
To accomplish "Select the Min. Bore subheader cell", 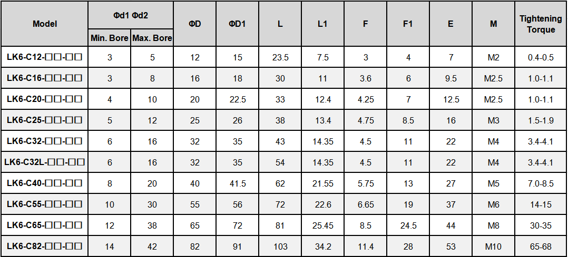I will tap(110, 38).
